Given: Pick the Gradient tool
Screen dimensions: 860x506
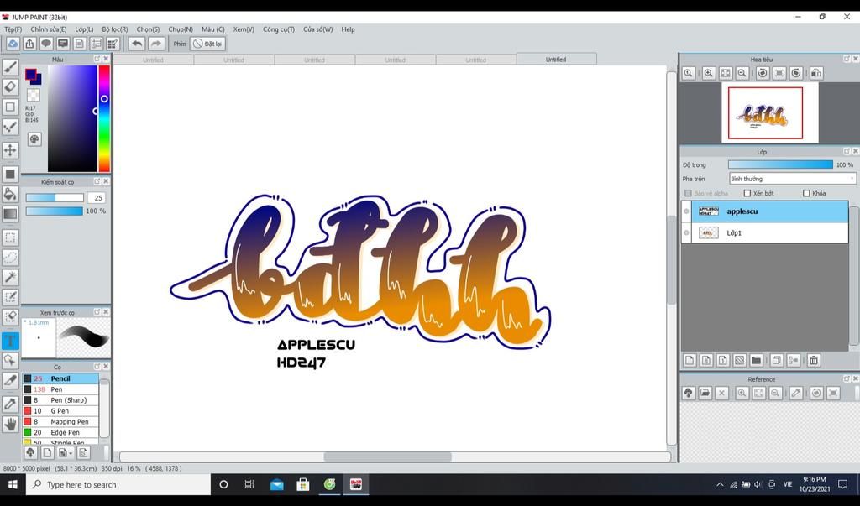Looking at the screenshot, I should point(10,214).
